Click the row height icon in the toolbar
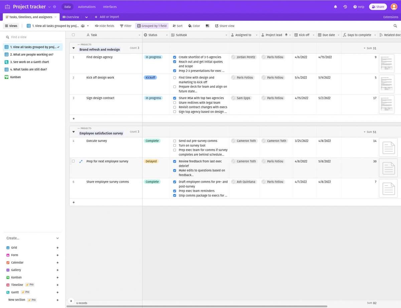Viewport: 401px width, 308px height. point(208,26)
